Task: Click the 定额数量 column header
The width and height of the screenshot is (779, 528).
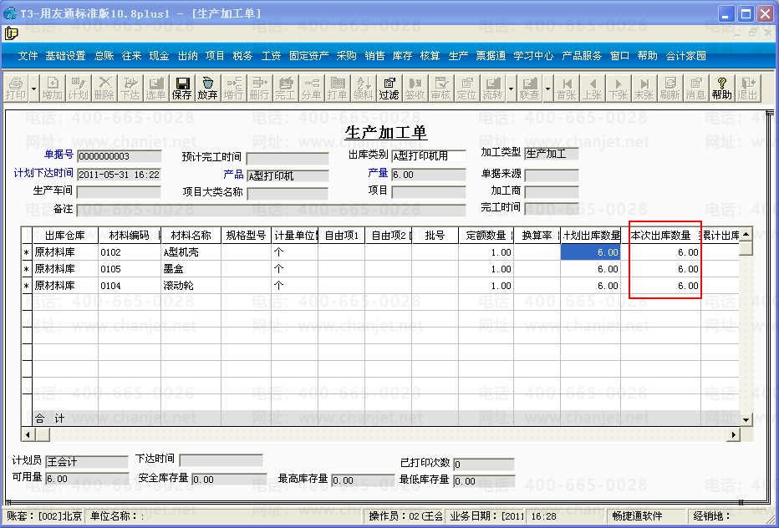Action: (486, 236)
